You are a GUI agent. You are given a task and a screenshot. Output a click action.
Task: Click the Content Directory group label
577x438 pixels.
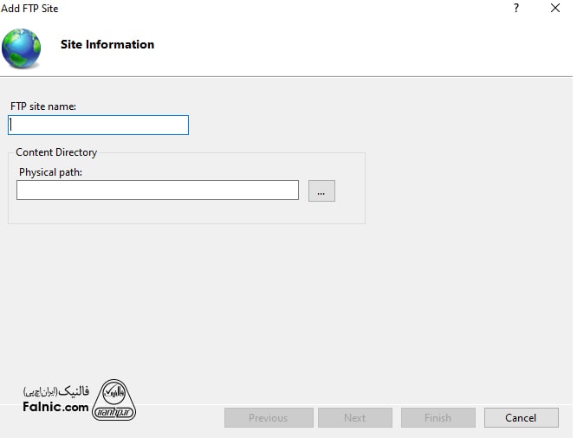coord(56,152)
